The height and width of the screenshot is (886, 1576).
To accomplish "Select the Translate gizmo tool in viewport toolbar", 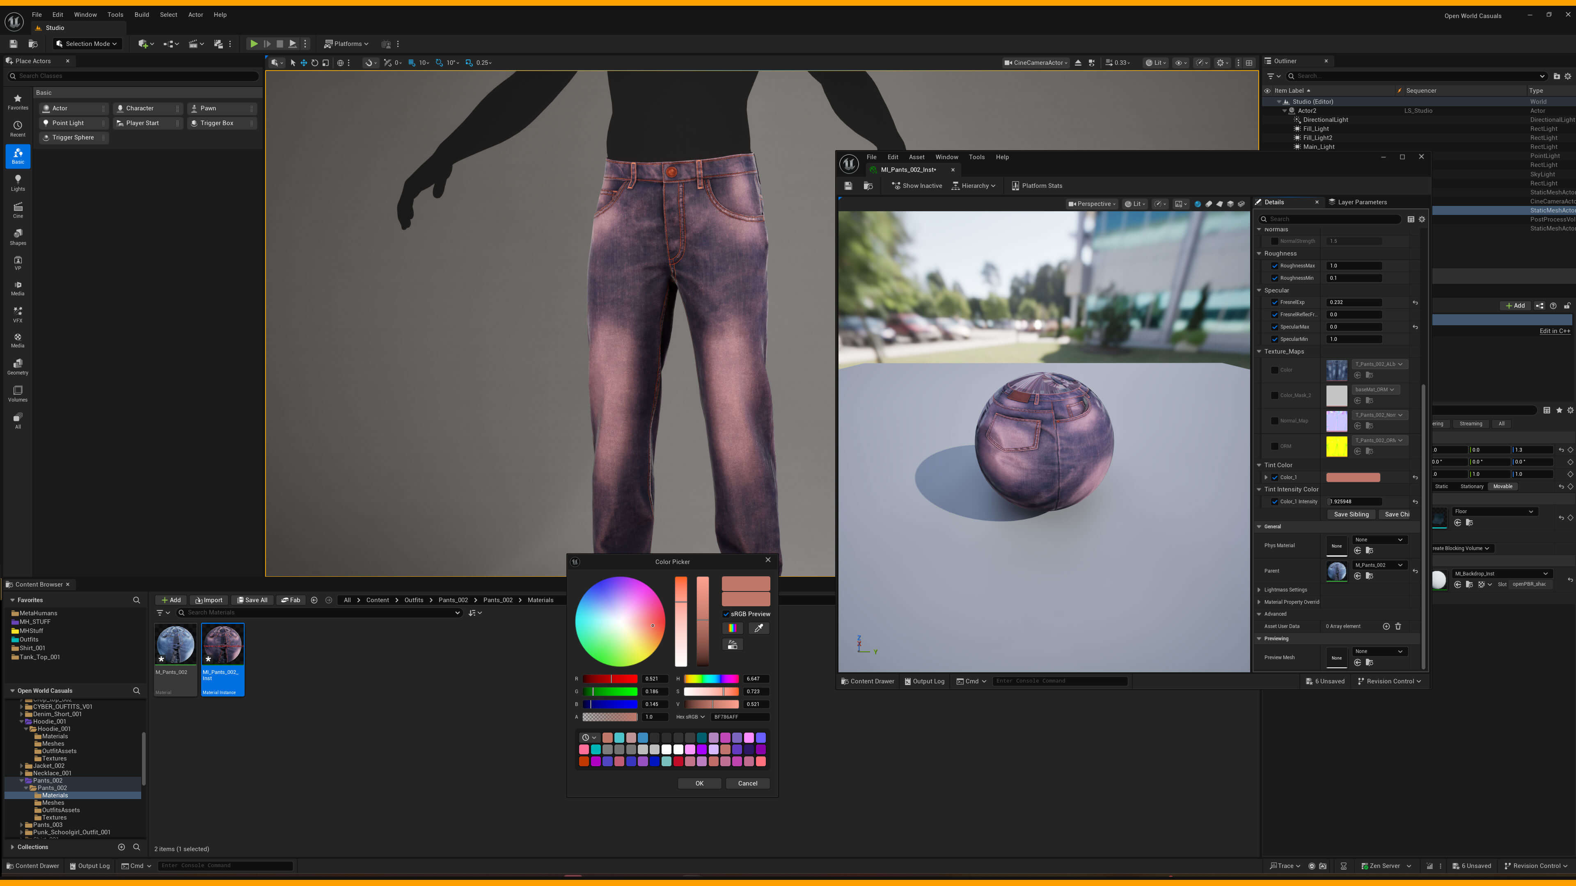I will [x=303, y=62].
